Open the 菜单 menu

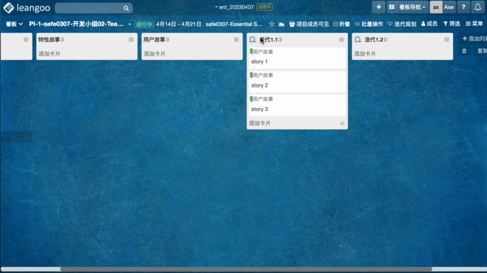(474, 24)
